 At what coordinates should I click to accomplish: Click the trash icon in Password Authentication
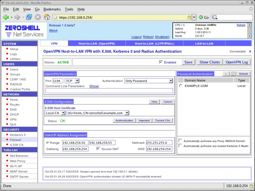[x=233, y=74]
